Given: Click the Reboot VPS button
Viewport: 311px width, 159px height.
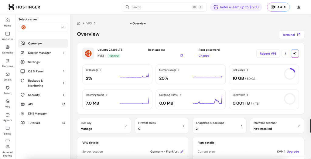Looking at the screenshot, I should pos(268,53).
